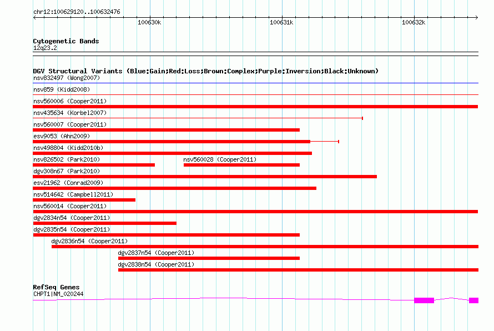Select the 12q23.2 band label
The image size is (494, 331).
pyautogui.click(x=45, y=48)
